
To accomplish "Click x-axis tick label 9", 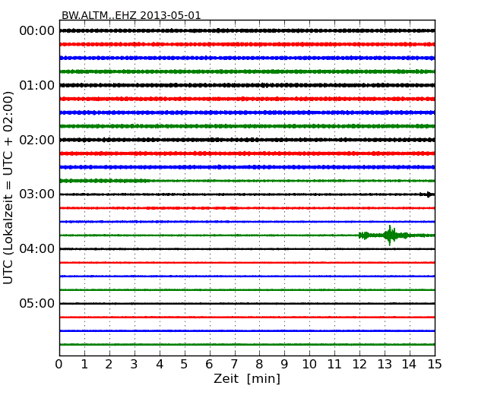I will pos(284,365).
